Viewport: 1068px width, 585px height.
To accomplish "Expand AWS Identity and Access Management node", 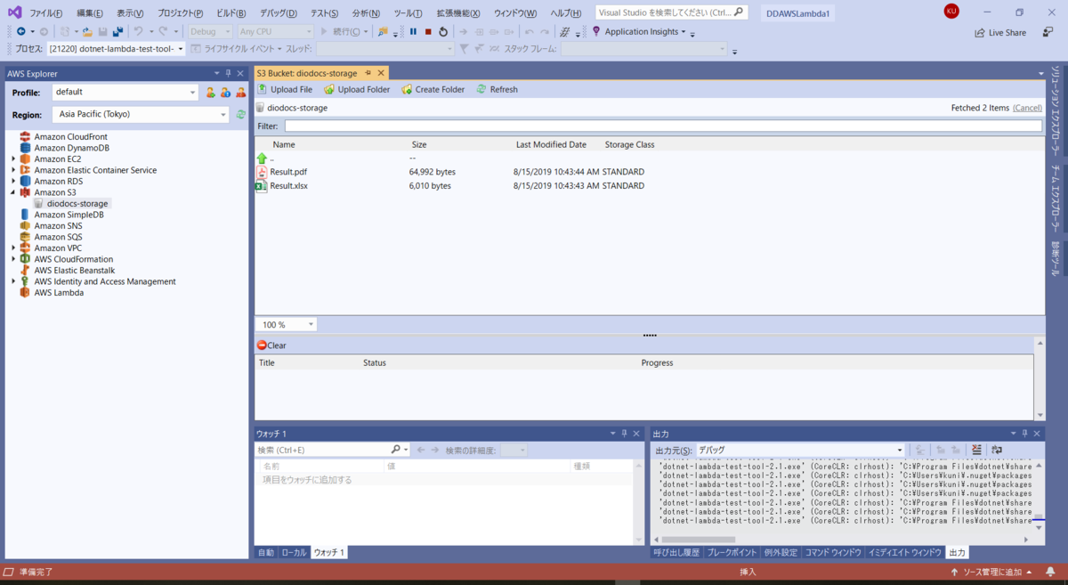I will [x=13, y=281].
